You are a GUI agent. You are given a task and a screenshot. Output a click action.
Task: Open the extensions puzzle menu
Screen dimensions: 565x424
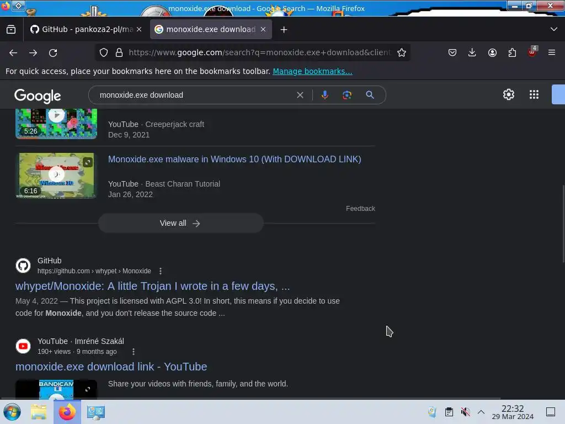click(x=512, y=52)
